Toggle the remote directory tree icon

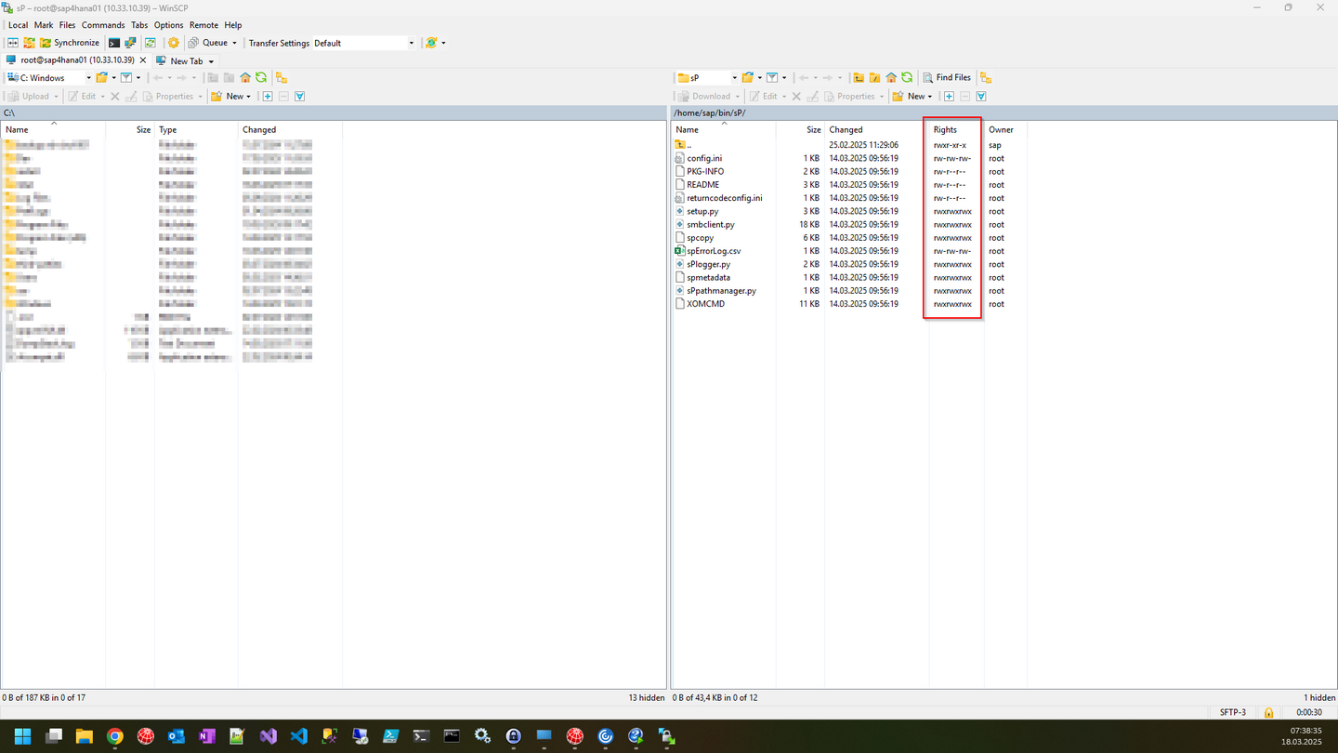[986, 78]
